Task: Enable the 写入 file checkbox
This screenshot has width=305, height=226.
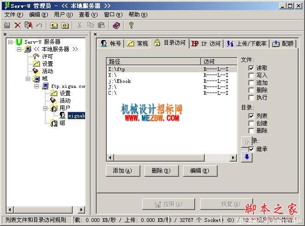Action: pos(251,75)
